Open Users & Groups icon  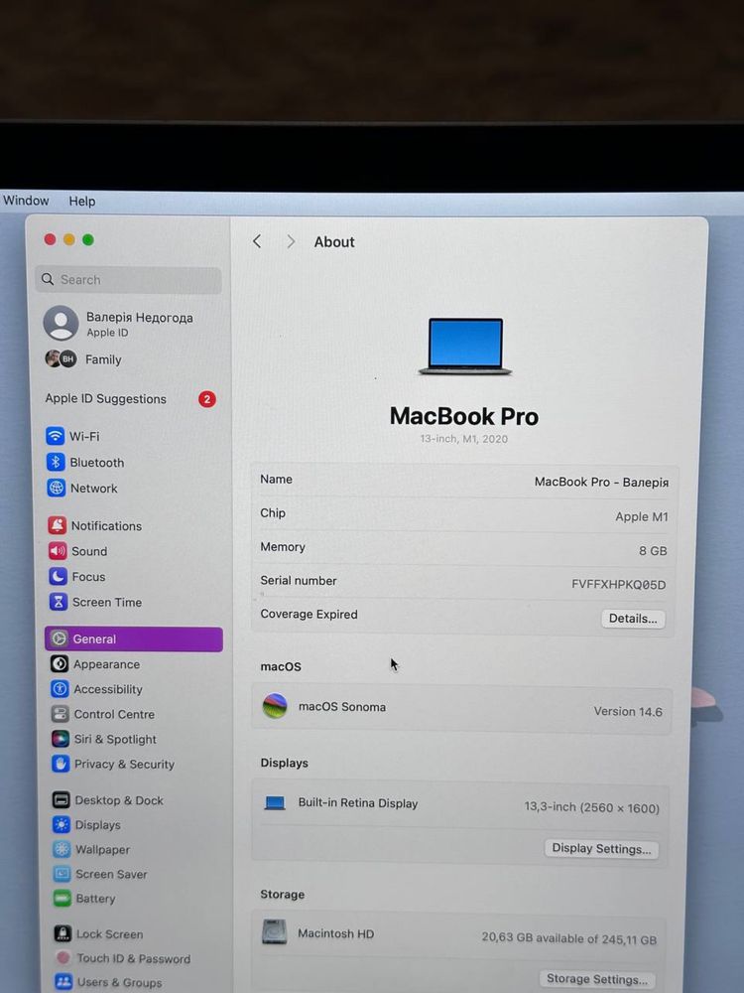pyautogui.click(x=63, y=982)
